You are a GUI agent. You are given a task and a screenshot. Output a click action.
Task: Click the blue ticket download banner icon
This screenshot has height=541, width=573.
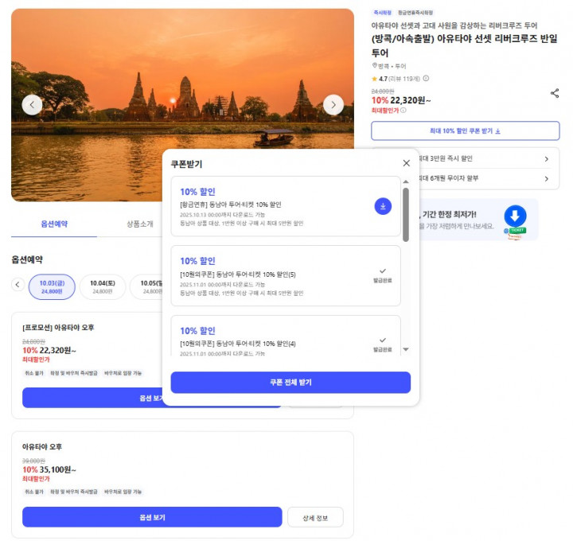tap(515, 218)
